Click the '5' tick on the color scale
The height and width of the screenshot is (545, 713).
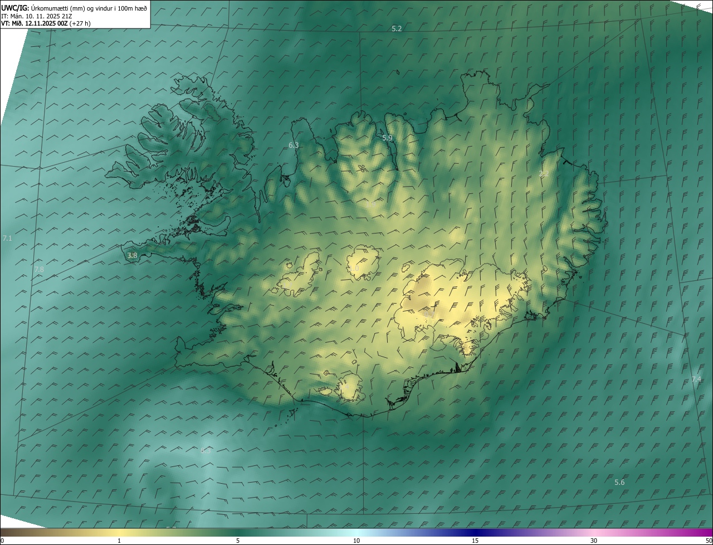(x=238, y=541)
